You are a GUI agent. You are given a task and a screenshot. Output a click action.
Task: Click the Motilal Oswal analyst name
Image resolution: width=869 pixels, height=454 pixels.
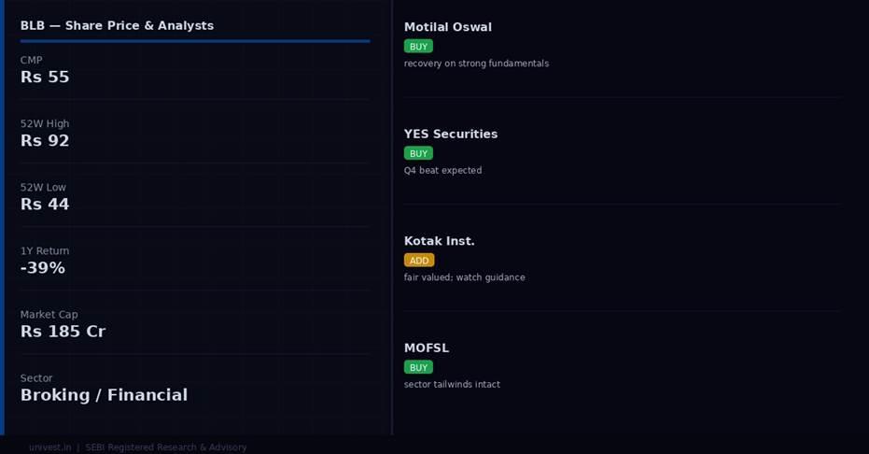[x=448, y=27]
